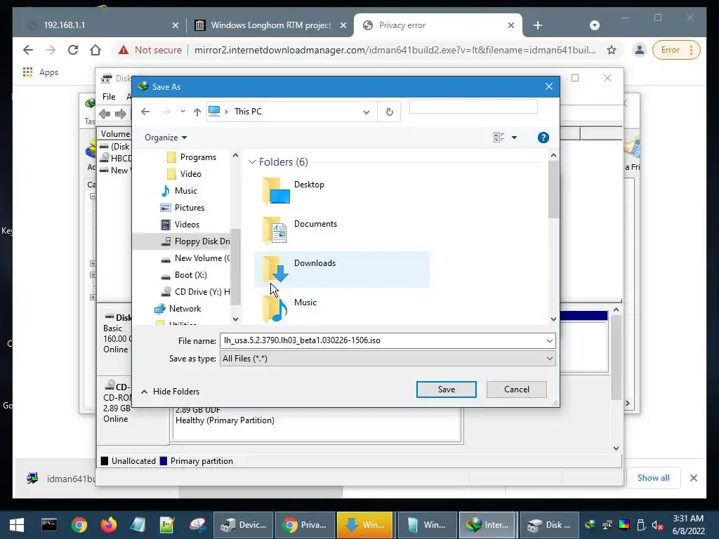
Task: Go to Chrome home page
Action: [x=95, y=50]
